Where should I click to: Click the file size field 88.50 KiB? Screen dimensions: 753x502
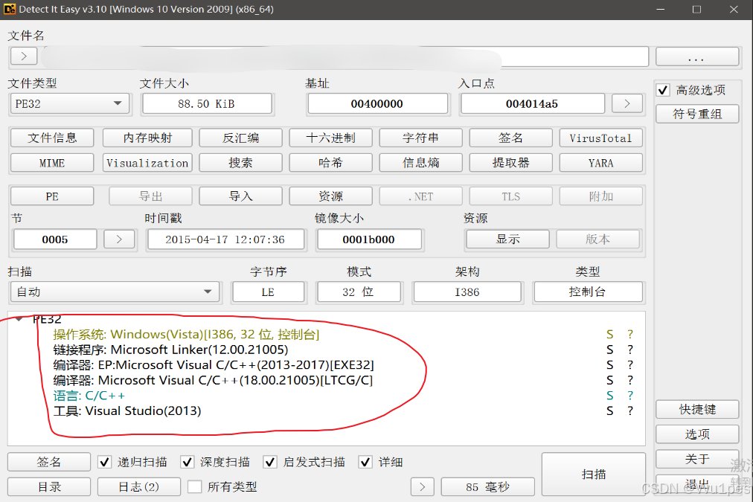pos(207,103)
